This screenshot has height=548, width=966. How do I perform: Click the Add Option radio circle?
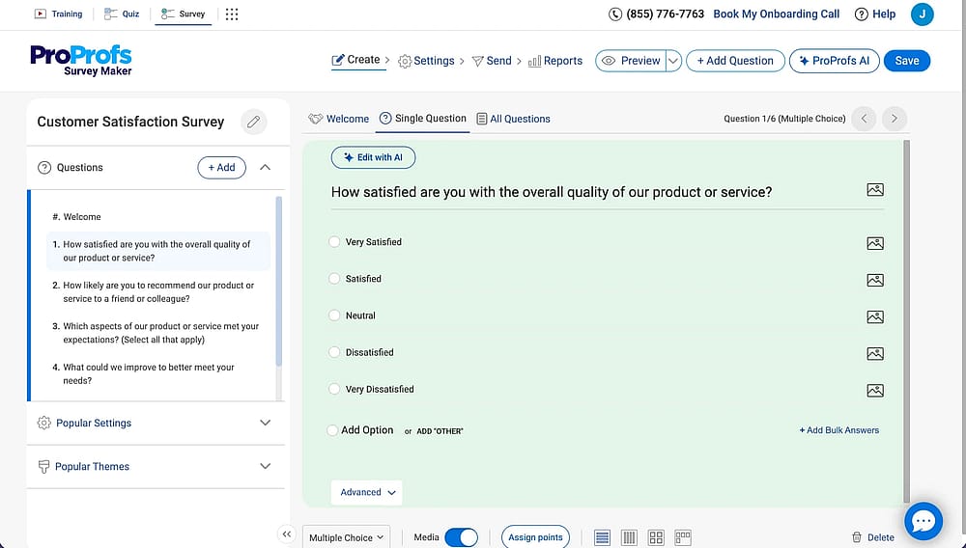point(332,430)
